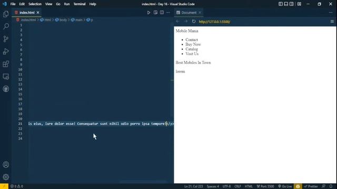337x189 pixels.
Task: Change indentation Spaces: 4
Action: click(x=213, y=186)
